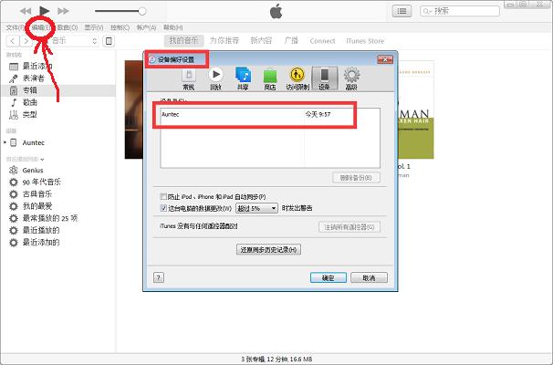The height and width of the screenshot is (365, 553).
Task: Go back with the left chevron button
Action: pos(13,41)
